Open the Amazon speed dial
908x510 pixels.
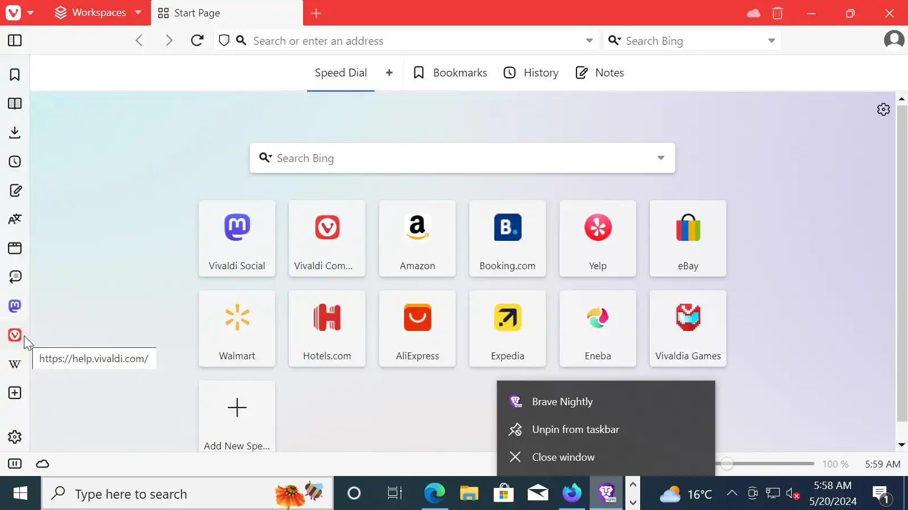pos(417,239)
